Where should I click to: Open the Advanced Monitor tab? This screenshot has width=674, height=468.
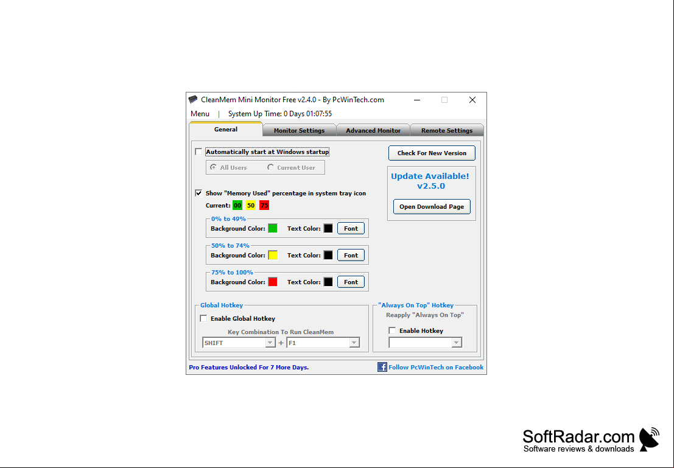(x=373, y=131)
